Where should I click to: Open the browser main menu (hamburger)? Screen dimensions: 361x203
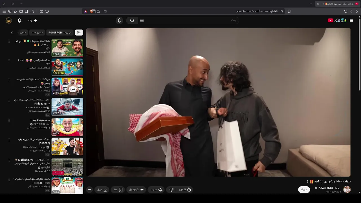(x=4, y=11)
